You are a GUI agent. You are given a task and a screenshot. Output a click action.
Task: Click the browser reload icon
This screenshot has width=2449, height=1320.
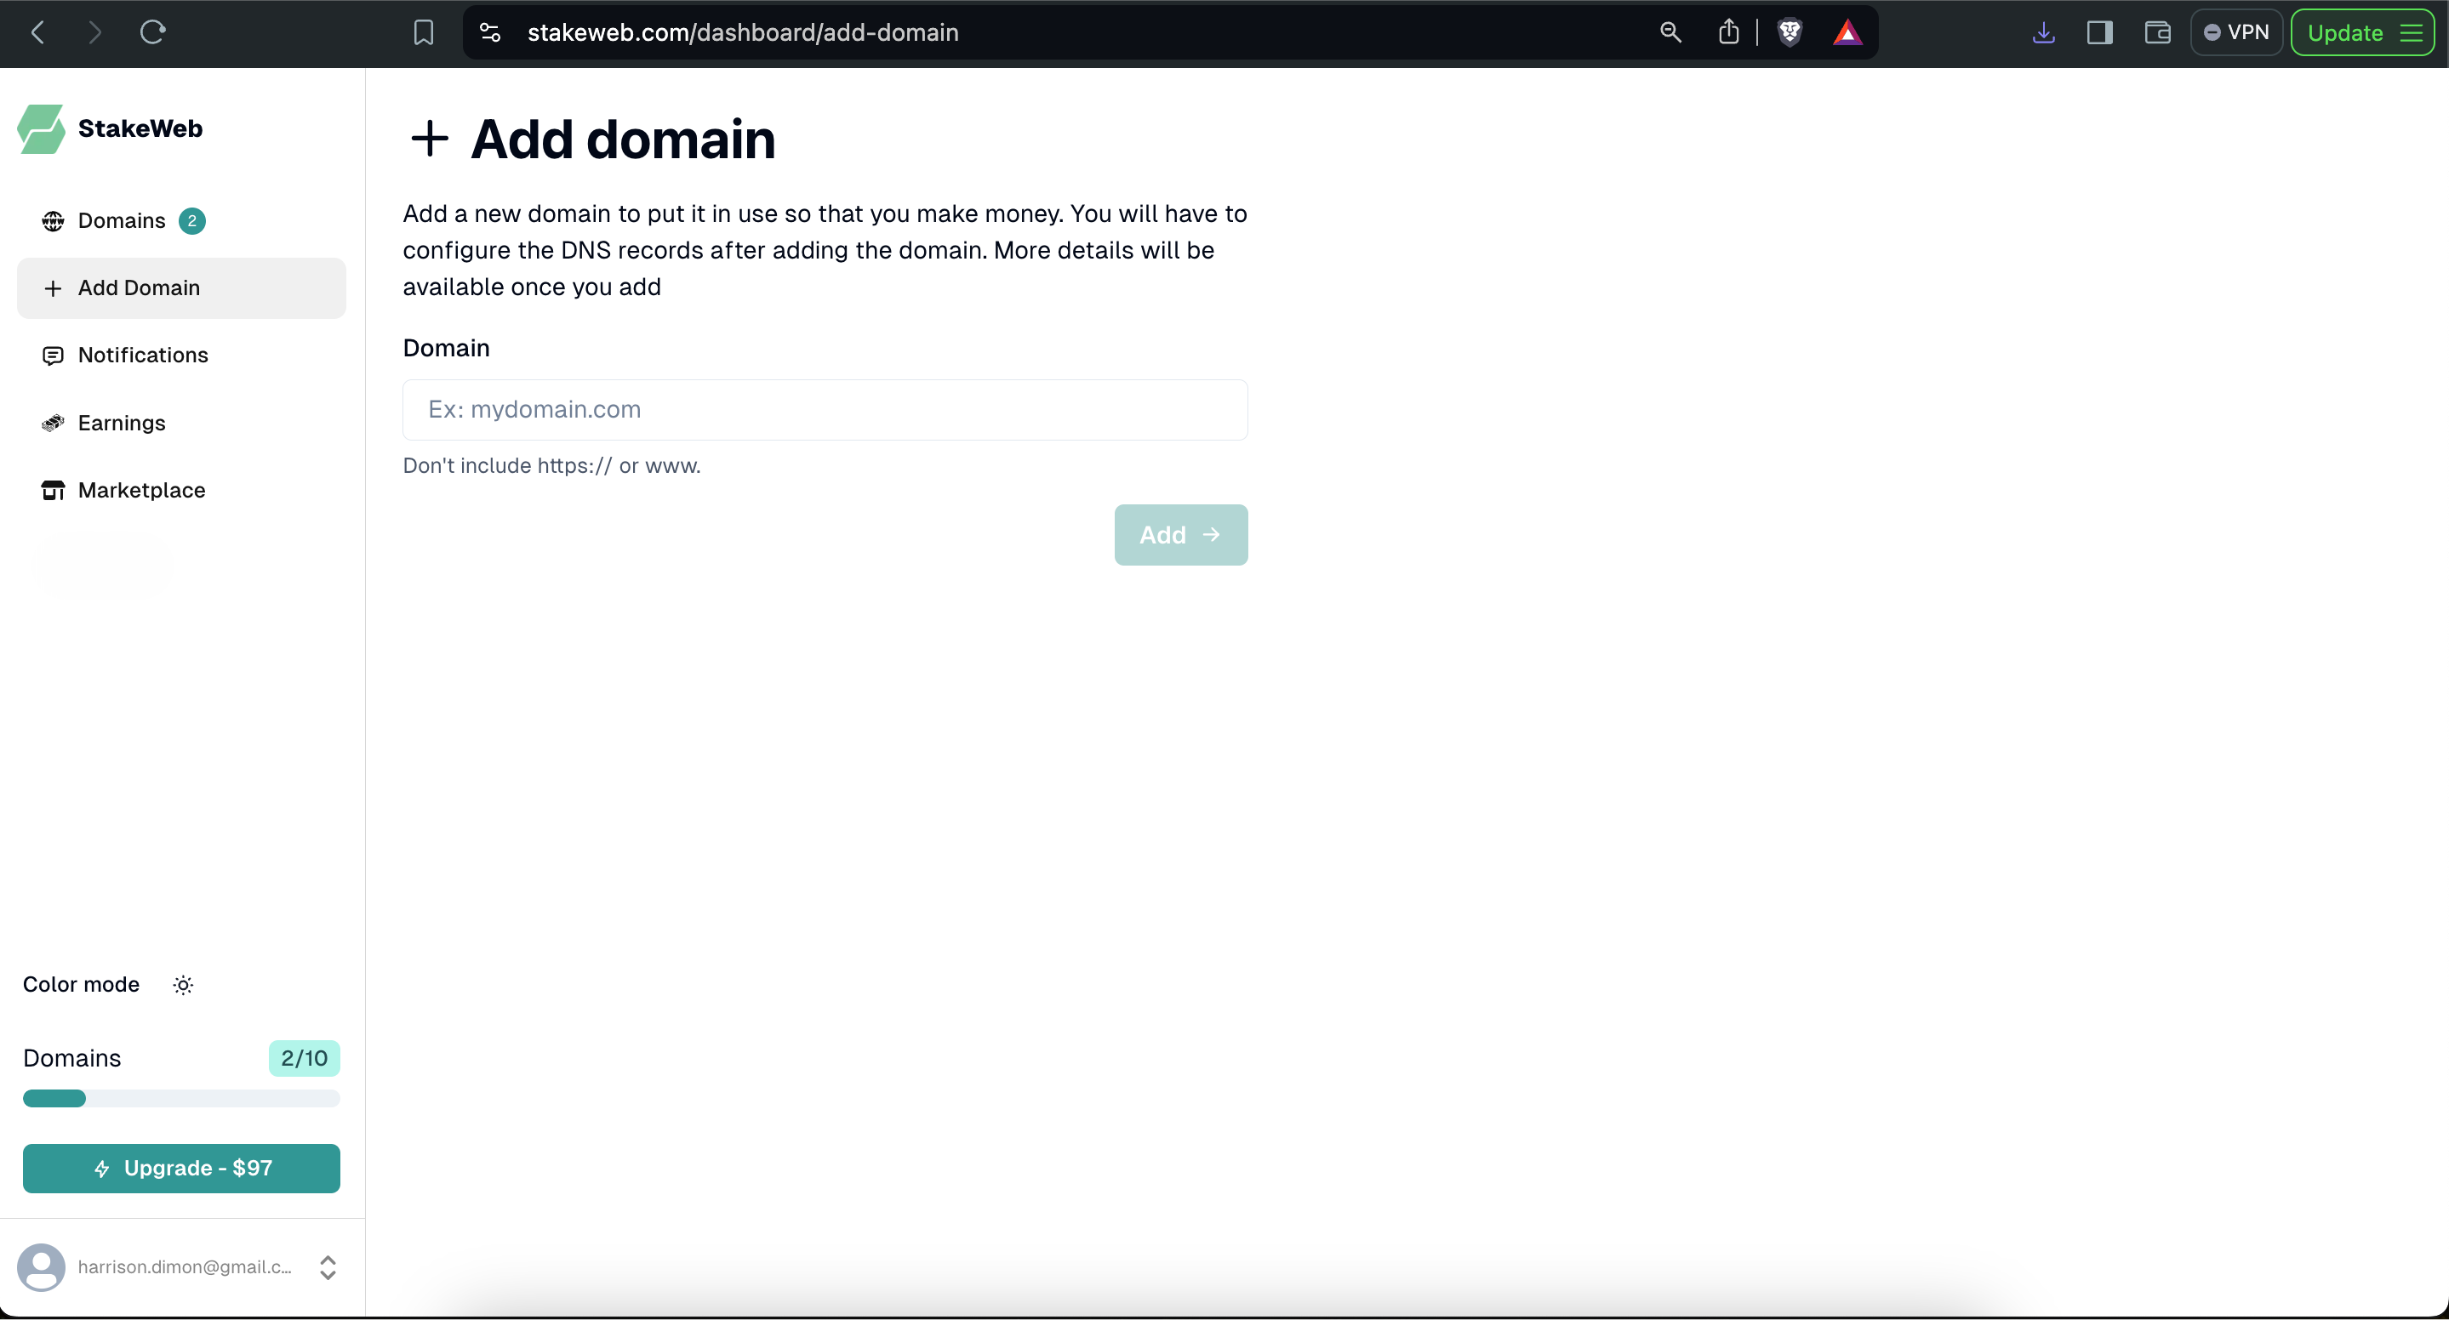pyautogui.click(x=153, y=32)
